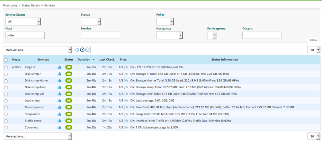The width and height of the screenshot is (322, 142).
Task: Select the Swap-snmp row checkbox
Action: click(6, 114)
